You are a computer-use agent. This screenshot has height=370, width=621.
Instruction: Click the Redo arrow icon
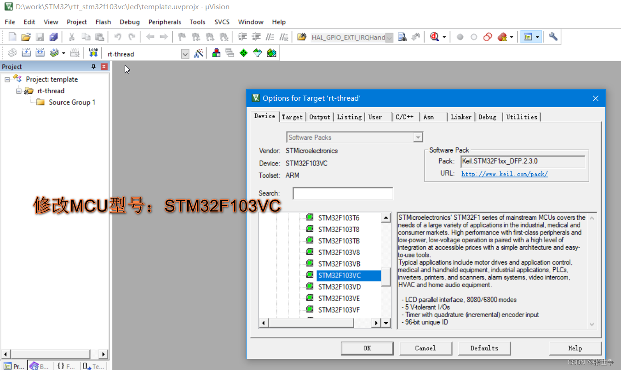132,37
